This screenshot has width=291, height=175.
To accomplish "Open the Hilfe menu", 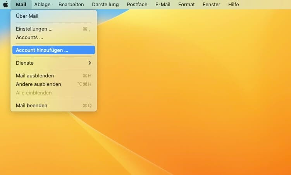I will (x=234, y=5).
